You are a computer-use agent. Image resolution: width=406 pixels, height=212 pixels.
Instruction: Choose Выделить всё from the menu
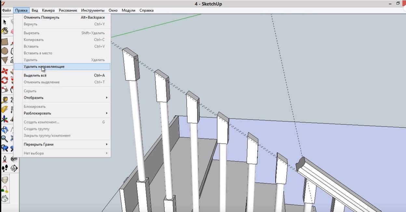point(35,75)
